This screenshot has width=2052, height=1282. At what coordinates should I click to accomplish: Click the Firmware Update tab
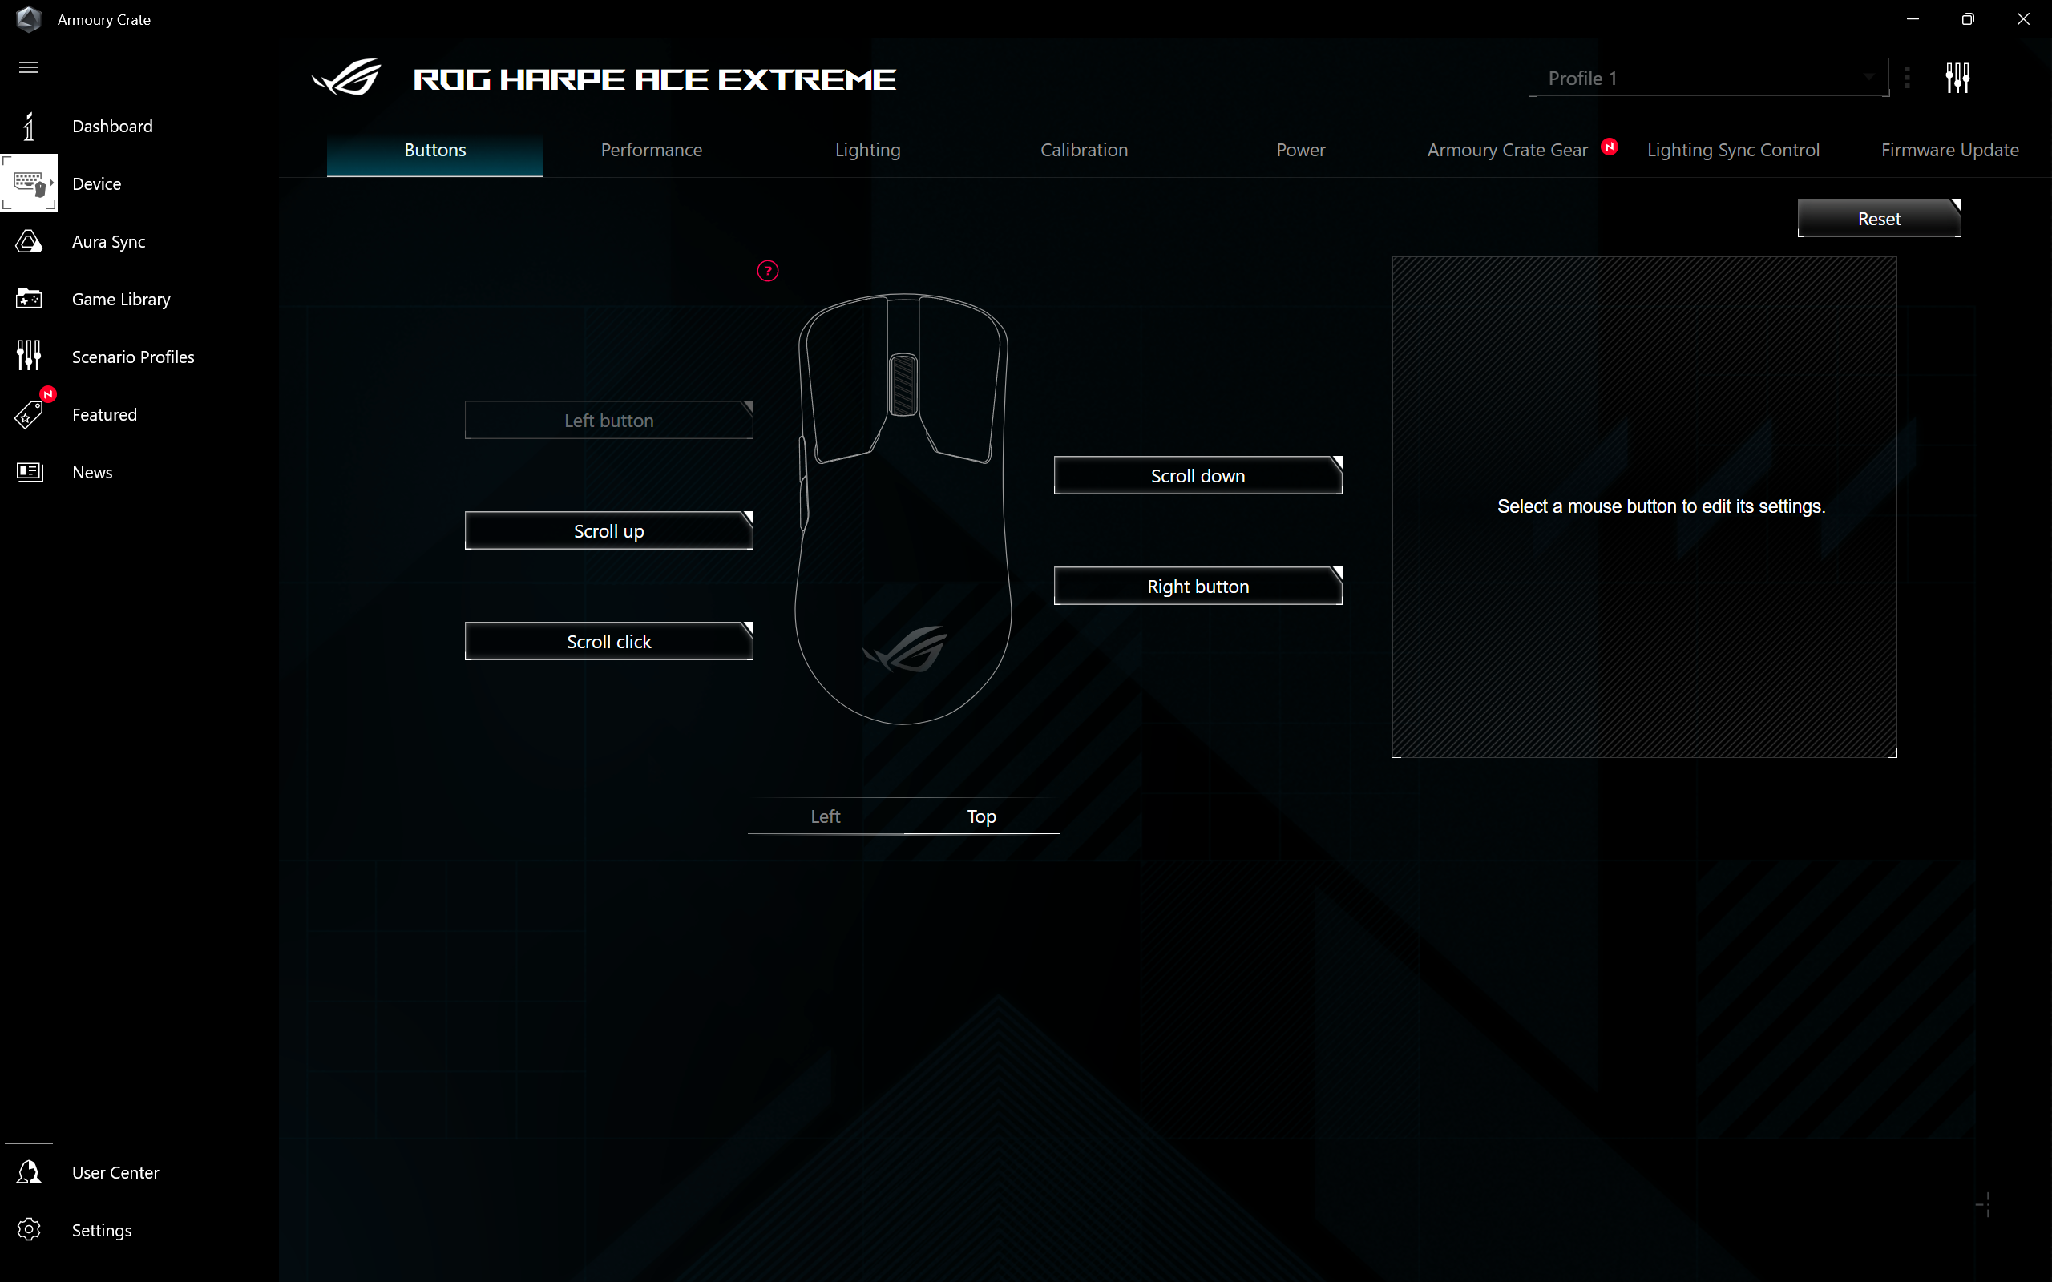pyautogui.click(x=1949, y=149)
